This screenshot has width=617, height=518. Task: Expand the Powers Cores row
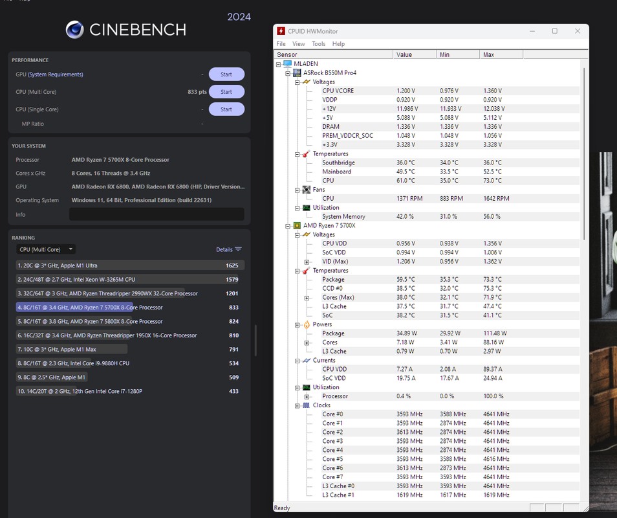click(307, 343)
